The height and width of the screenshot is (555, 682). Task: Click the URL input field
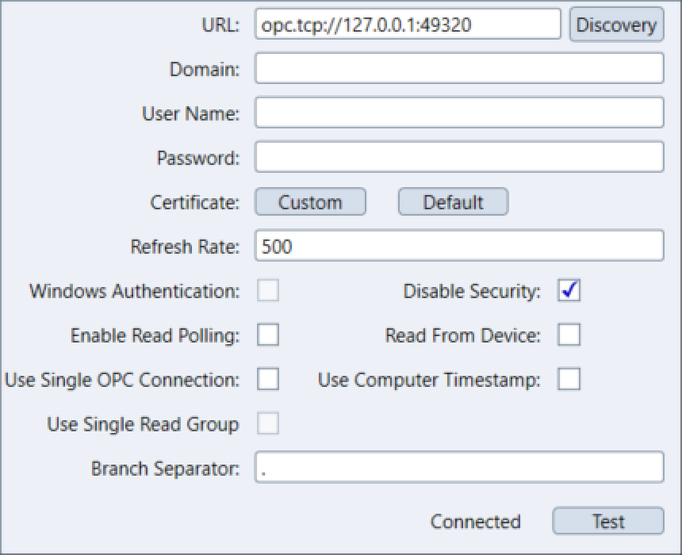coord(408,25)
